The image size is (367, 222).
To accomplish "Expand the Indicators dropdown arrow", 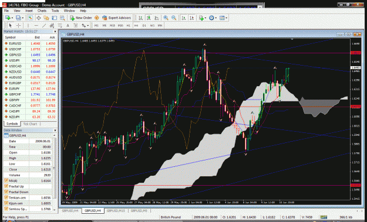I will click(206, 18).
